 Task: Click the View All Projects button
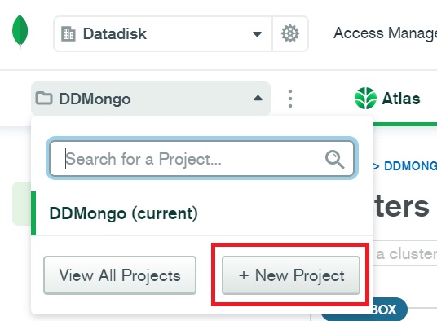tap(120, 275)
